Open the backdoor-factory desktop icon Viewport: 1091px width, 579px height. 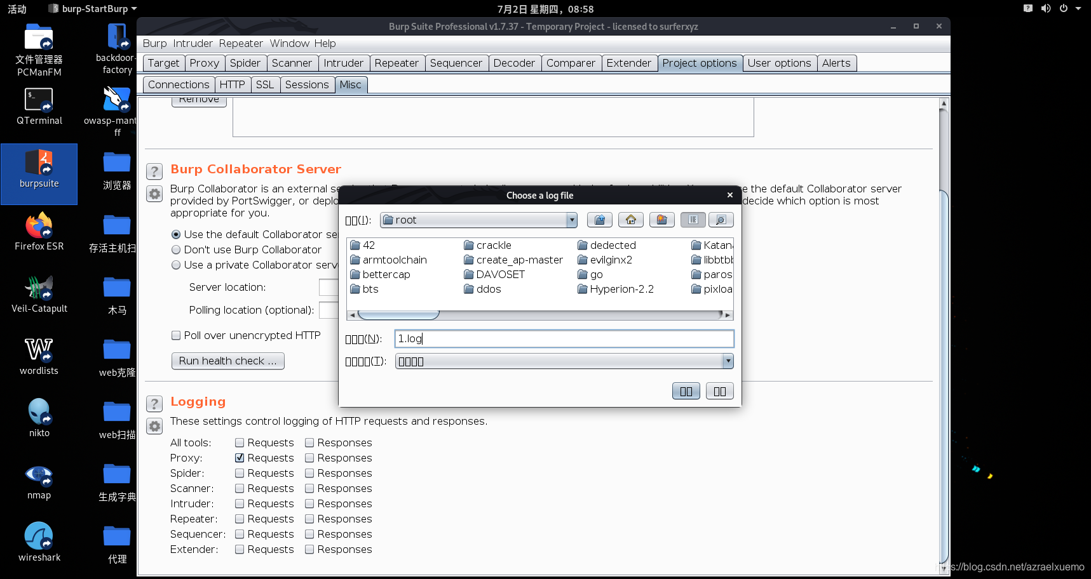(x=118, y=48)
